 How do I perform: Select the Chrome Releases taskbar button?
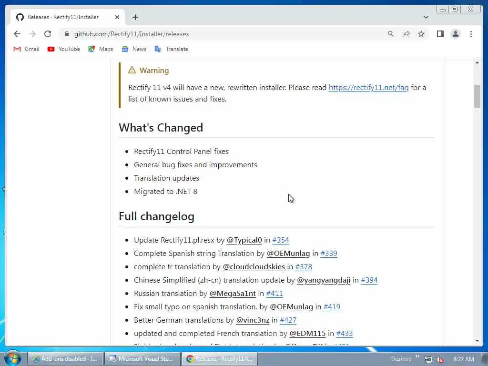[219, 359]
